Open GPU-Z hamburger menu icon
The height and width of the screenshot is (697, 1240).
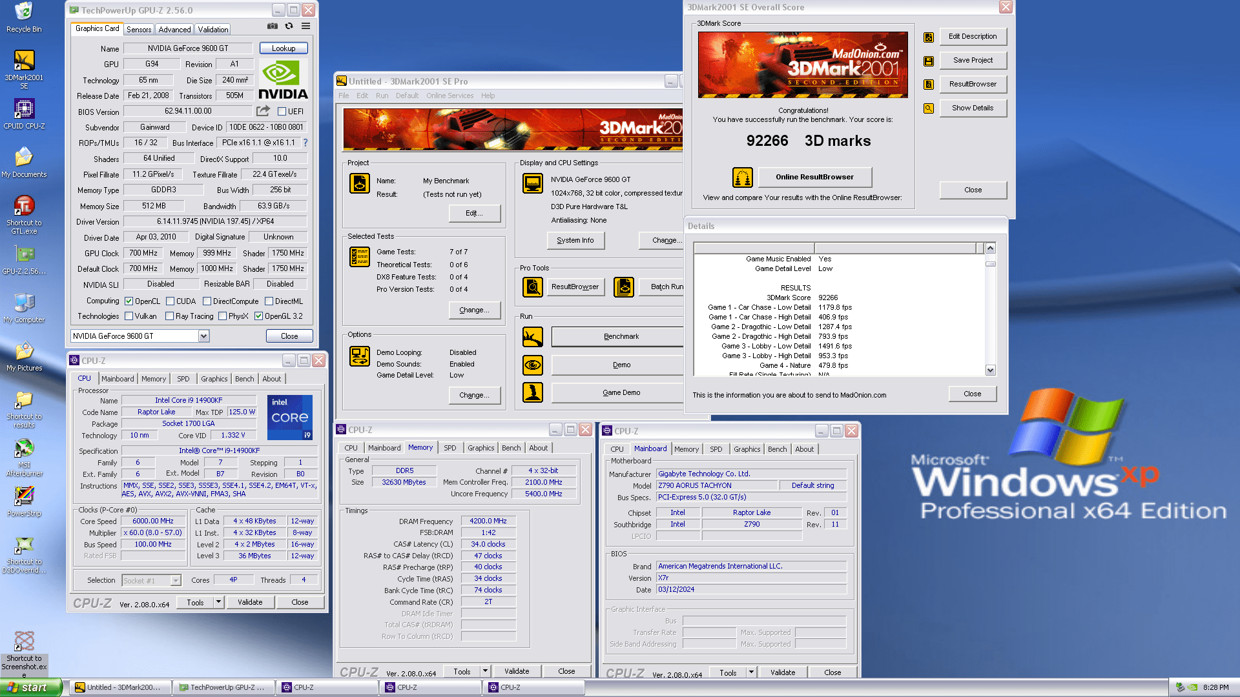pyautogui.click(x=305, y=26)
